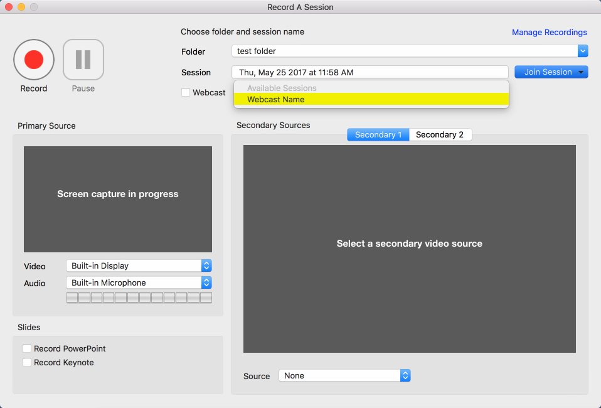Check Record Keynote option
The width and height of the screenshot is (601, 408).
[27, 362]
